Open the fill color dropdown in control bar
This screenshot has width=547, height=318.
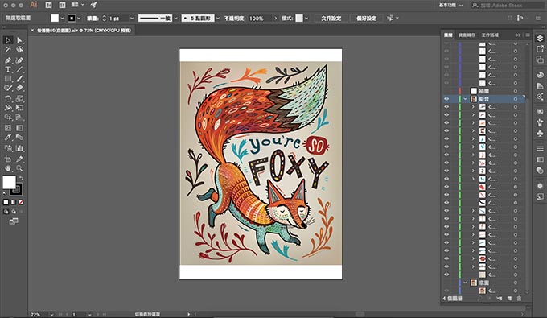(x=62, y=19)
